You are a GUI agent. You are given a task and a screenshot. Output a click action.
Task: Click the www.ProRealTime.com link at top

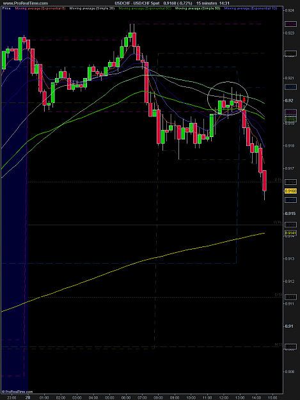coord(25,3)
